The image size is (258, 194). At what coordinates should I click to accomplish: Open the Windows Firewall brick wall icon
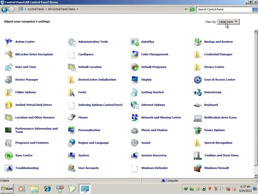(x=198, y=168)
